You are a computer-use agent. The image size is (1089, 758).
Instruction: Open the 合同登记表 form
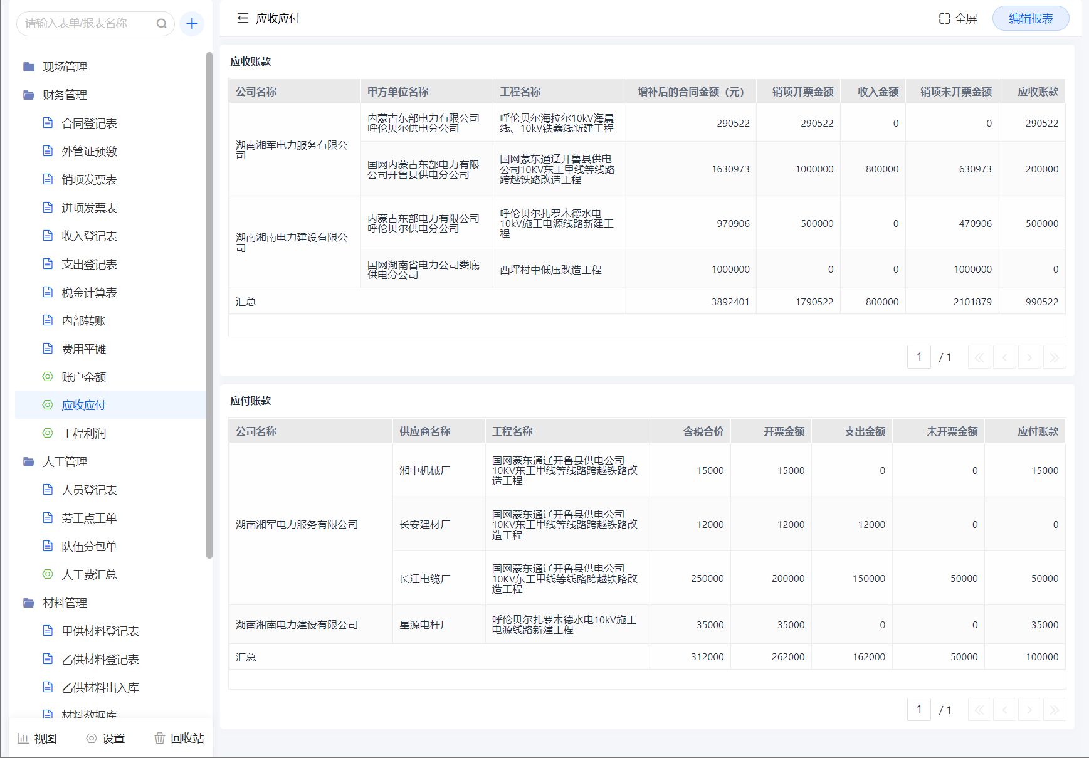coord(89,123)
